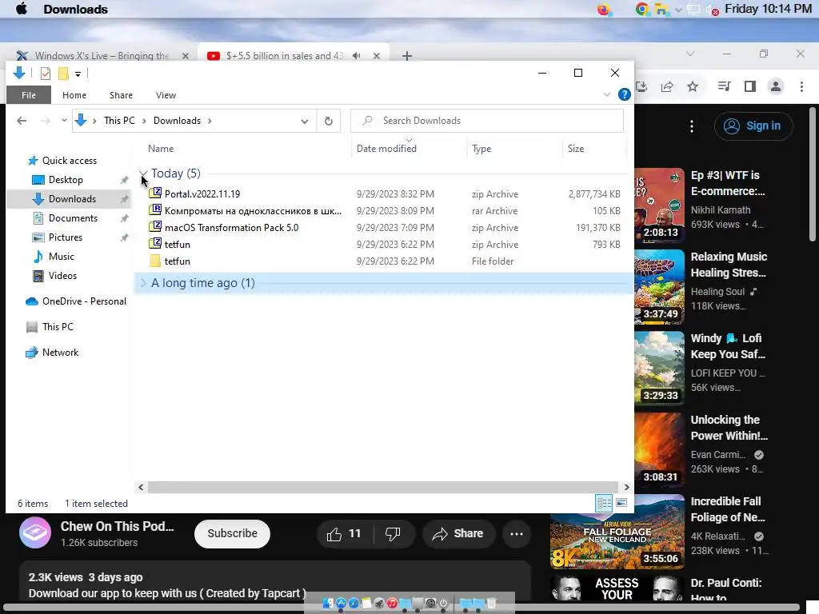Screen dimensions: 819x614
Task: Open Firefox from the top menu bar tray
Action: (604, 10)
